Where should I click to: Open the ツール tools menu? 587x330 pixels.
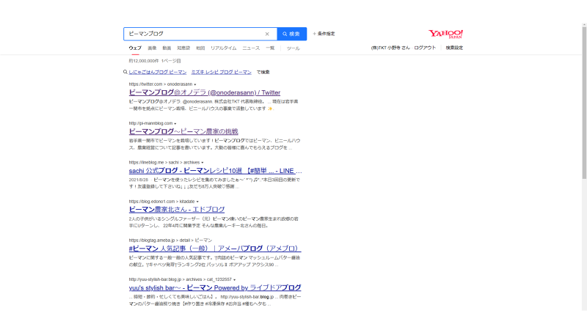[293, 48]
